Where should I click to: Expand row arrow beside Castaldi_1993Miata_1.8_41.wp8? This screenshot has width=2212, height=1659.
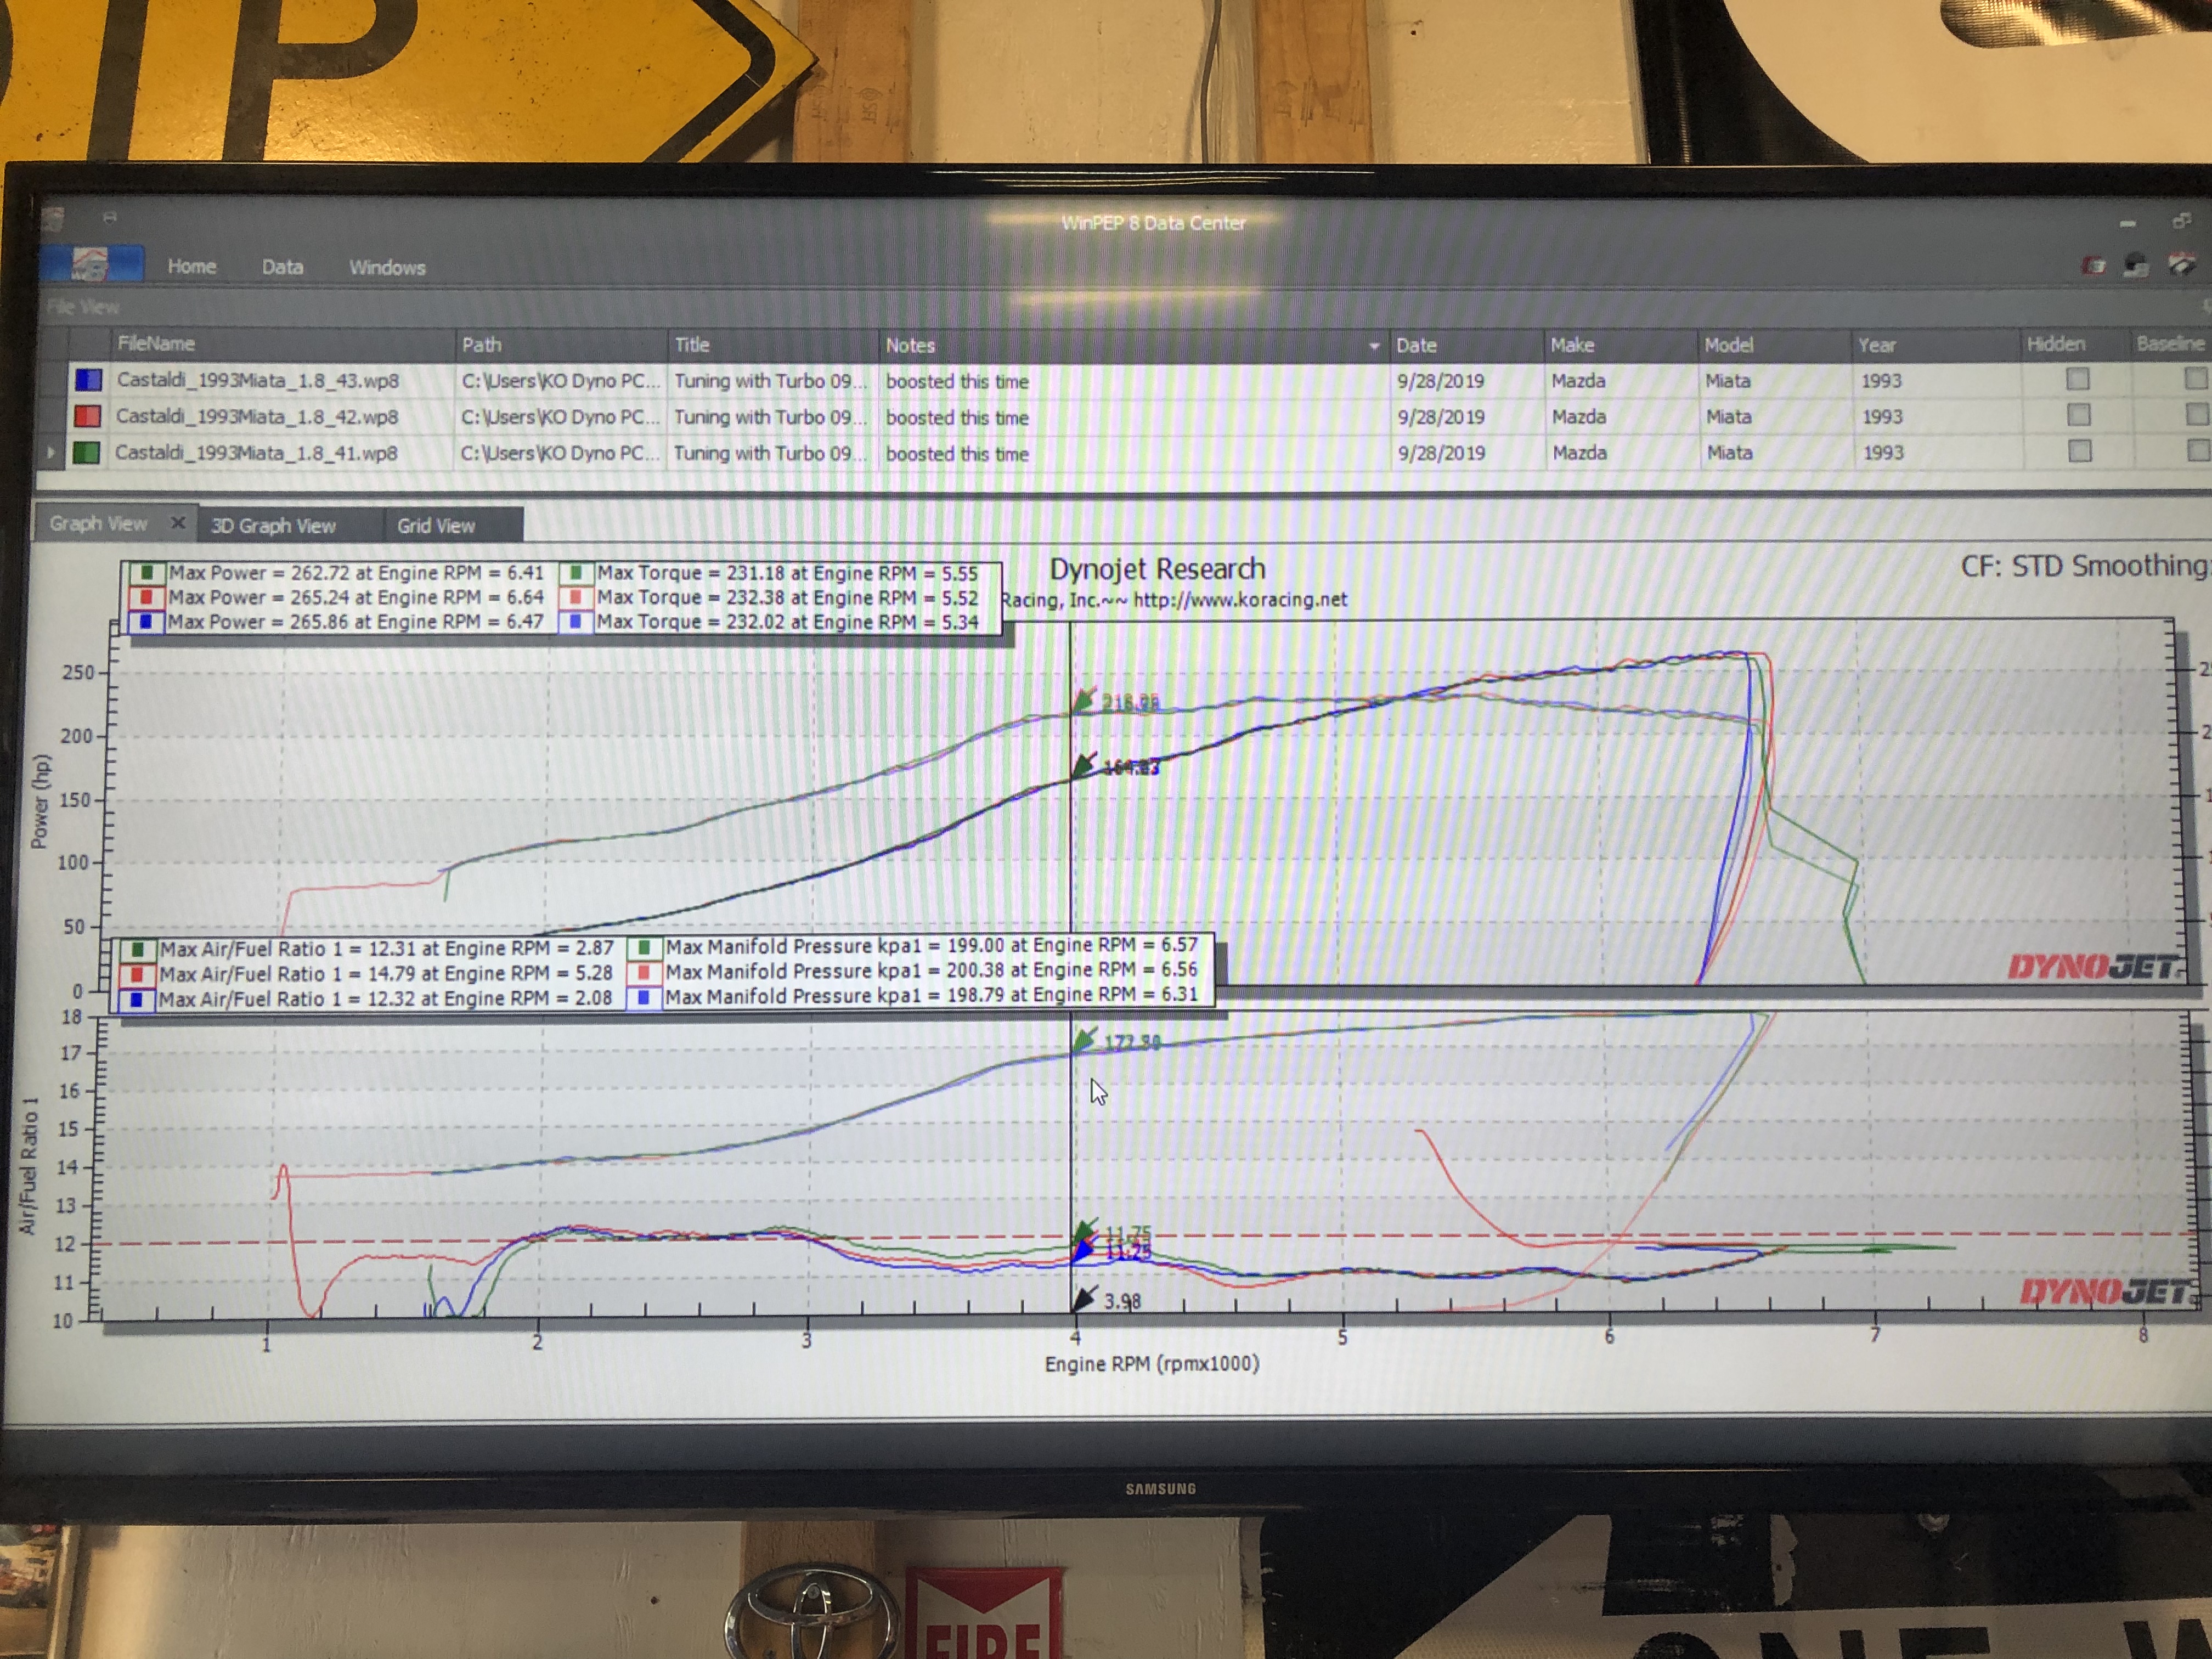tap(50, 452)
